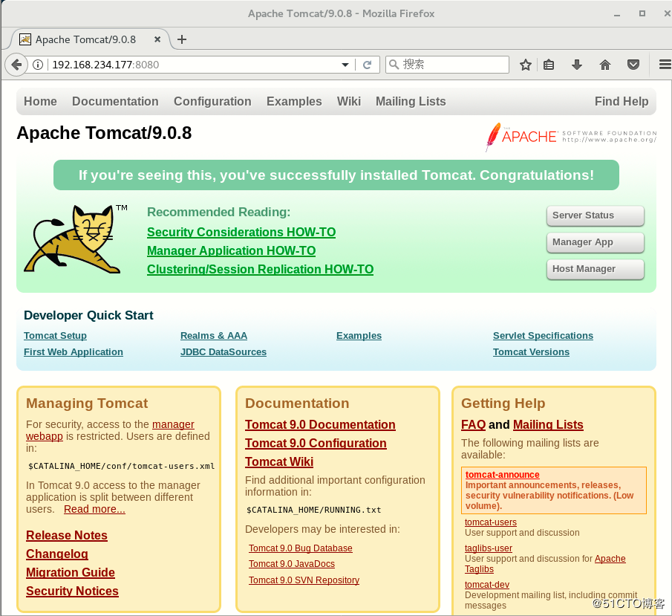Open the tomcat-dev mailing list link

(x=487, y=585)
